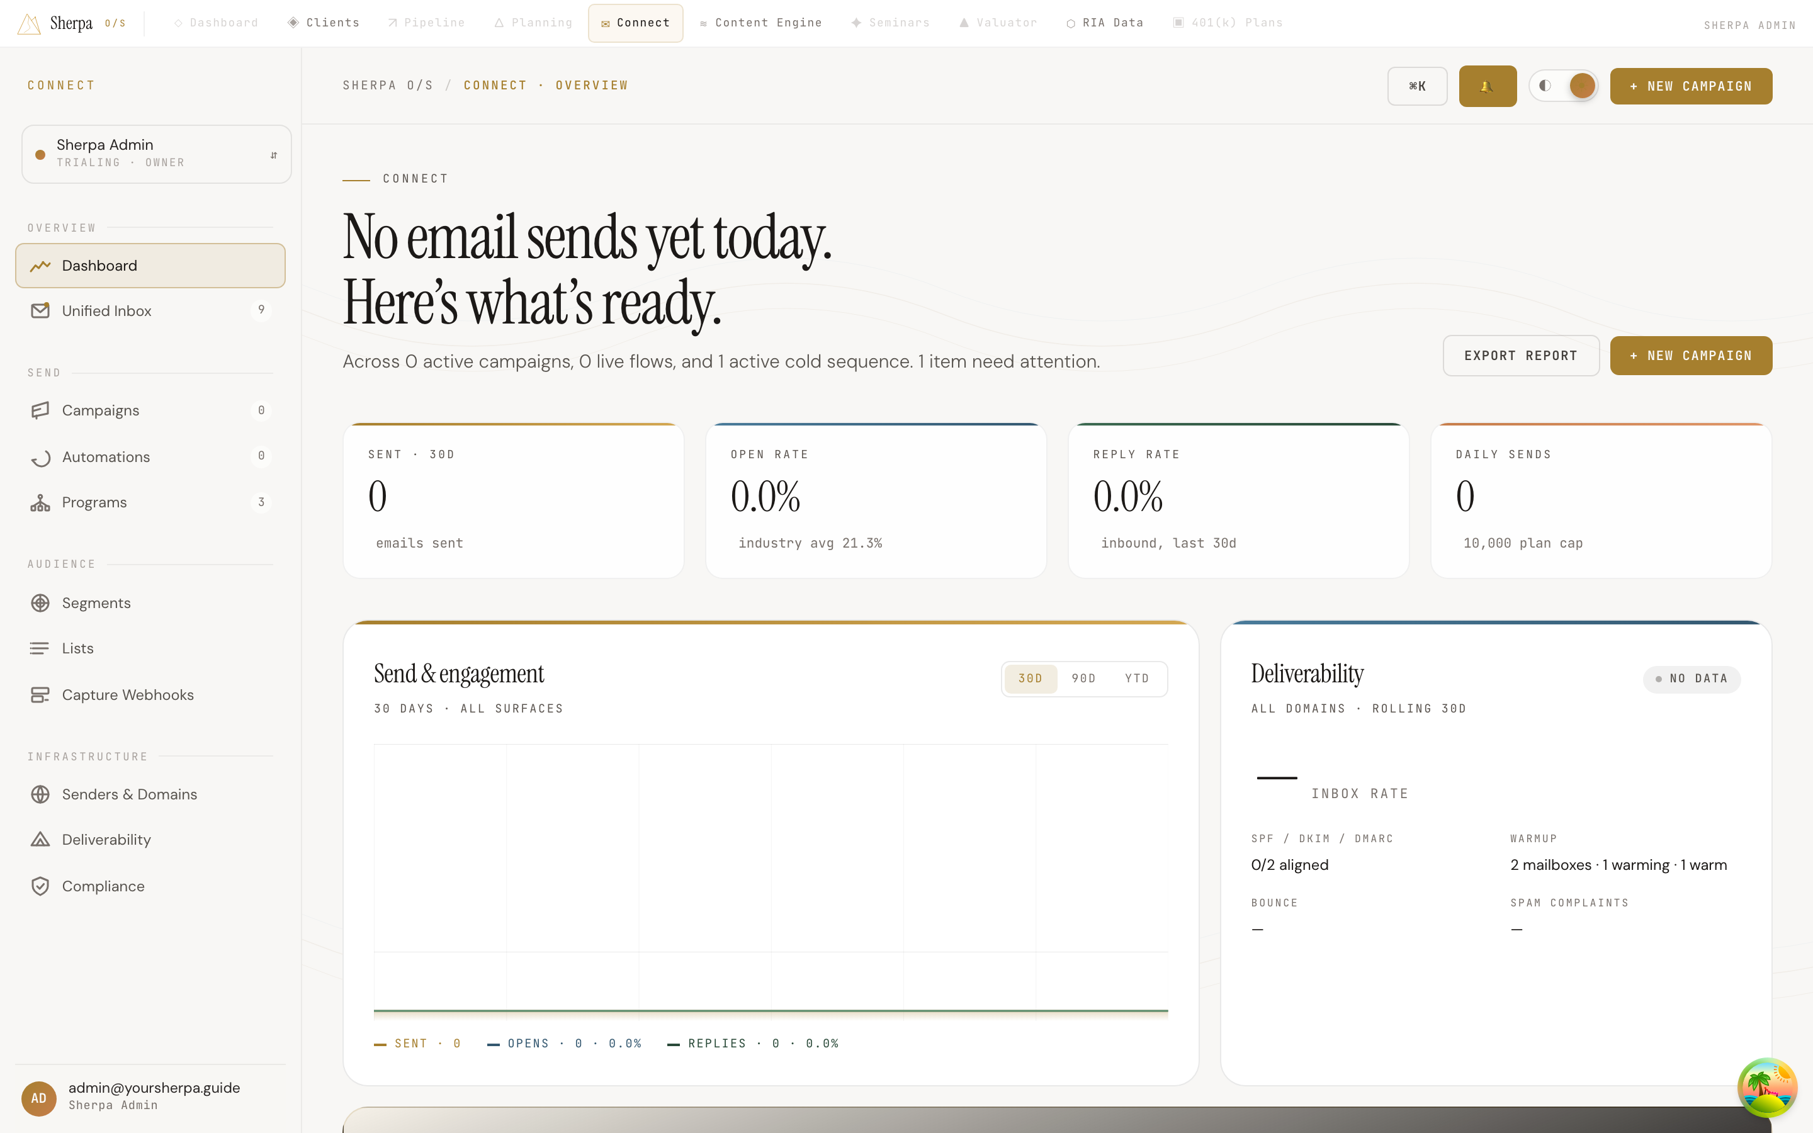This screenshot has width=1813, height=1133.
Task: Click the Unified Inbox count badge 9
Action: [261, 310]
